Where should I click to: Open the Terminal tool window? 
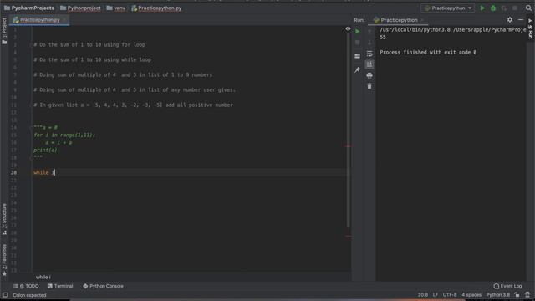click(60, 286)
